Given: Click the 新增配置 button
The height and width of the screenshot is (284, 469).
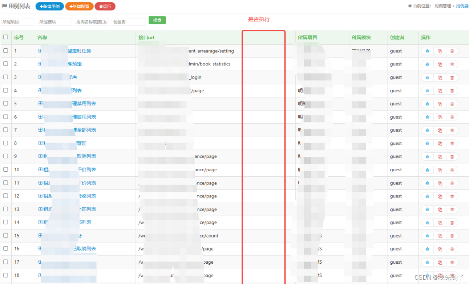Looking at the screenshot, I should tap(79, 6).
